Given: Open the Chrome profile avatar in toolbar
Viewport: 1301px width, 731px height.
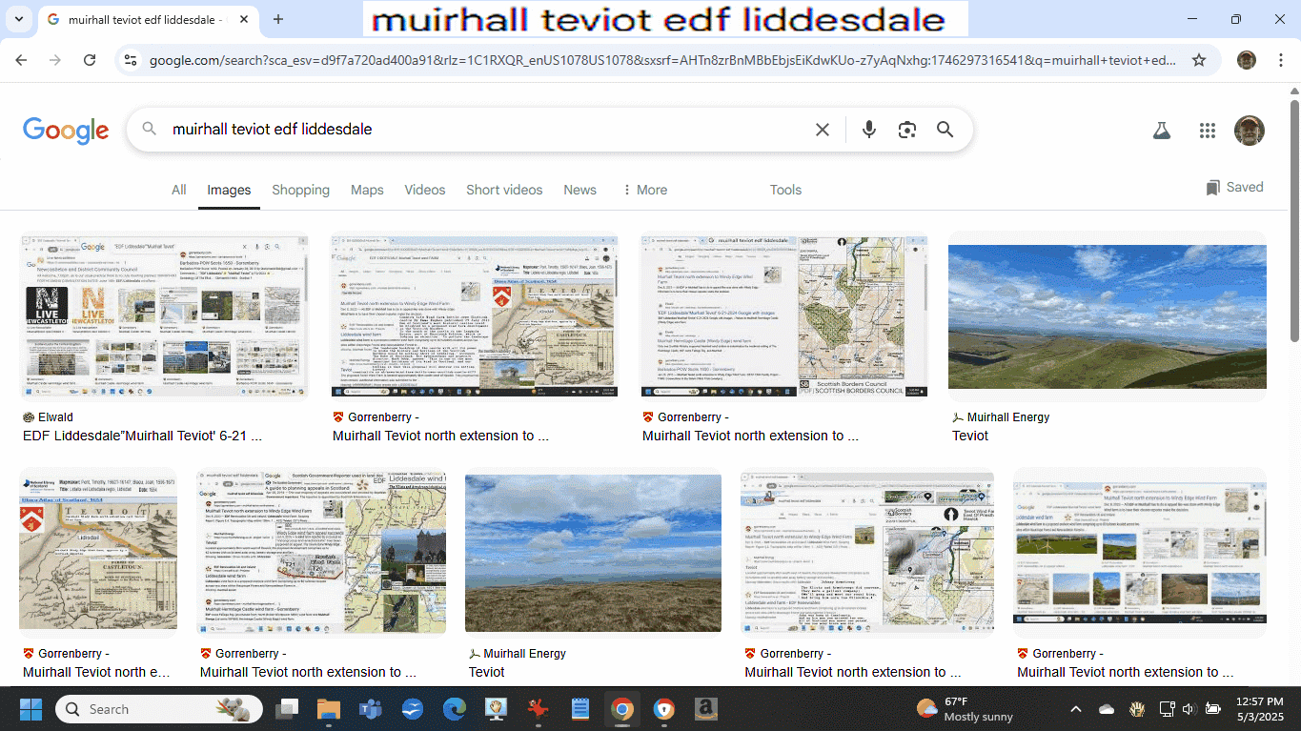Looking at the screenshot, I should (1247, 60).
